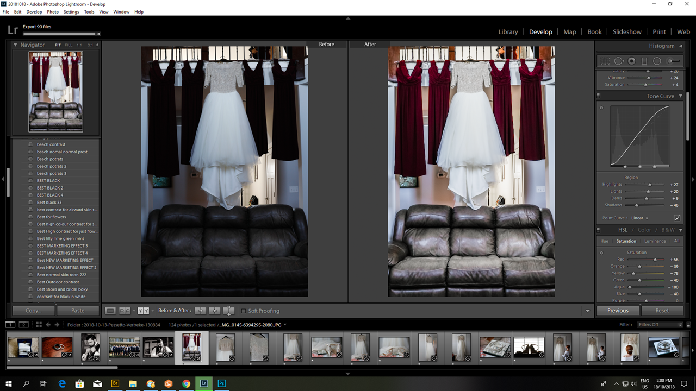The image size is (696, 391).
Task: Toggle the HSL panel on/off switch
Action: (598, 230)
